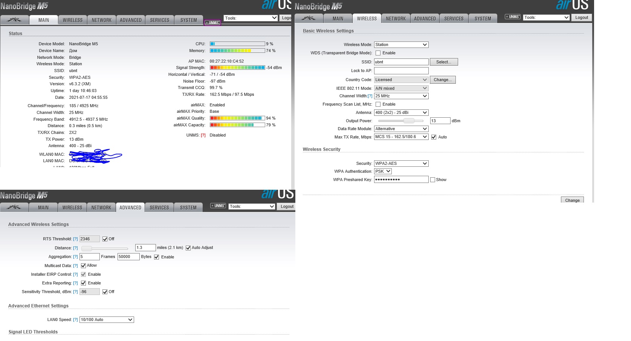631x341 pixels.
Task: Toggle Sensitivity Threshold Off checkbox
Action: 105,292
